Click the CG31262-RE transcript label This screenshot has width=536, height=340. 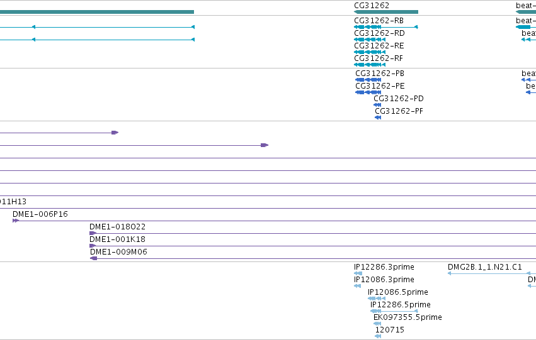pos(379,46)
